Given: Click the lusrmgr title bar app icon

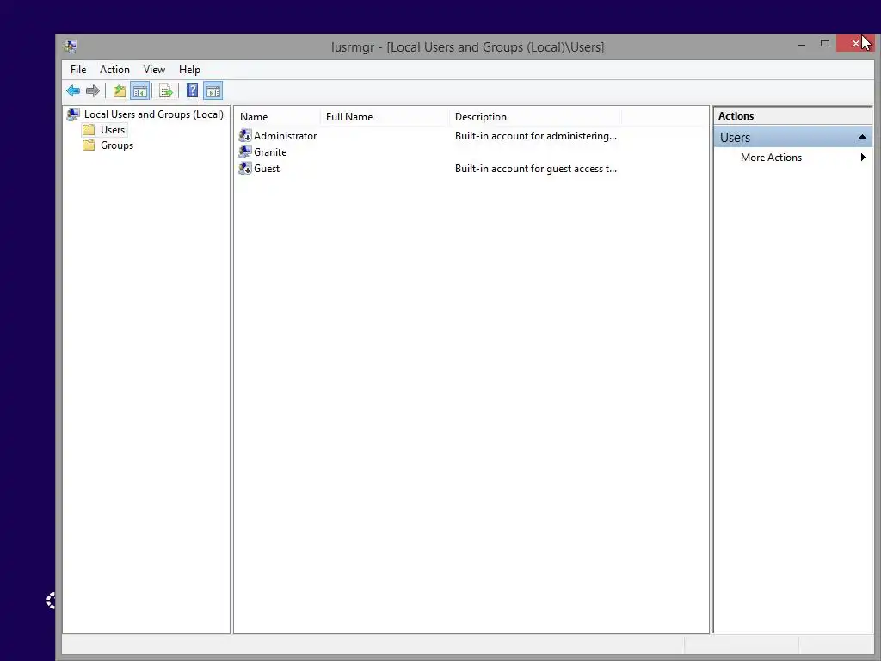Looking at the screenshot, I should [x=71, y=46].
